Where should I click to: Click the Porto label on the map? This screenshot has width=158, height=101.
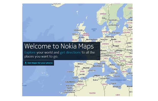pos(77,66)
